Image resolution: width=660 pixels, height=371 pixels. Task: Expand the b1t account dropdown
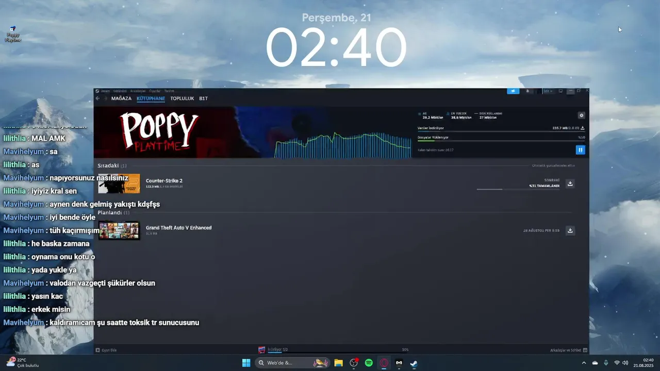point(548,91)
